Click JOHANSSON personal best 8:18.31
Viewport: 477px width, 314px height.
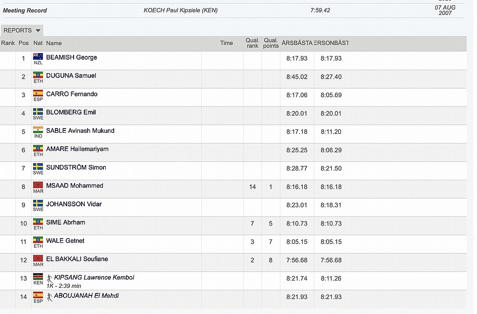point(331,205)
